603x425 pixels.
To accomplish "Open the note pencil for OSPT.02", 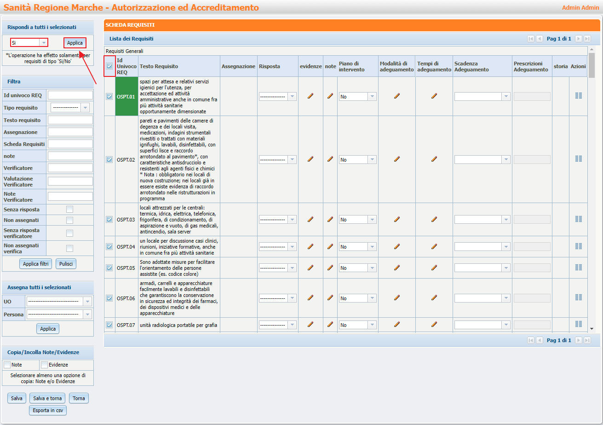I will 330,159.
